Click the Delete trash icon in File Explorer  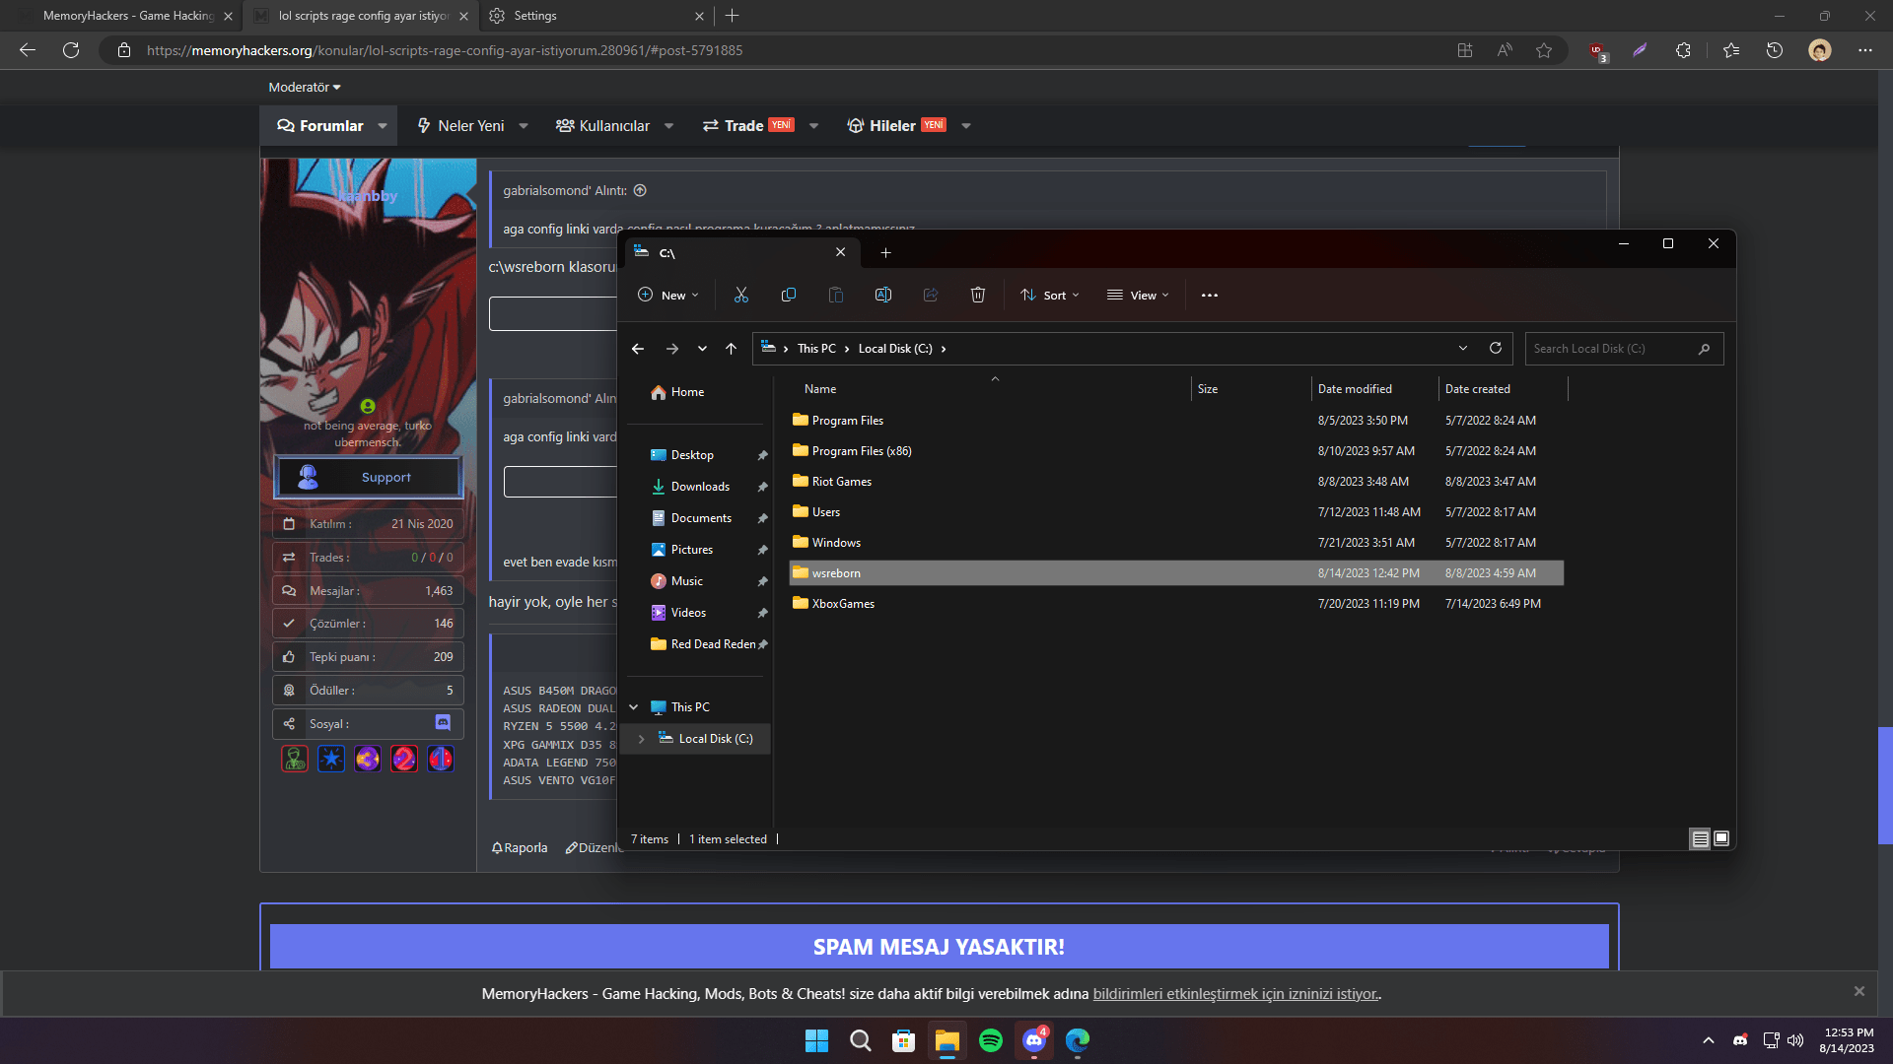[978, 295]
